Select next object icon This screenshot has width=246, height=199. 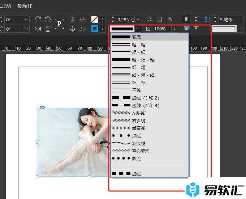(x=83, y=29)
